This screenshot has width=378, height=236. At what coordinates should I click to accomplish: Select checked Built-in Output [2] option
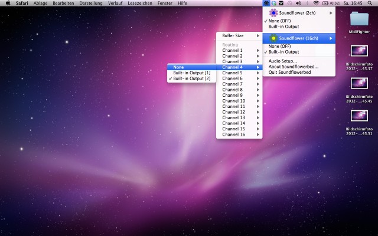(191, 78)
